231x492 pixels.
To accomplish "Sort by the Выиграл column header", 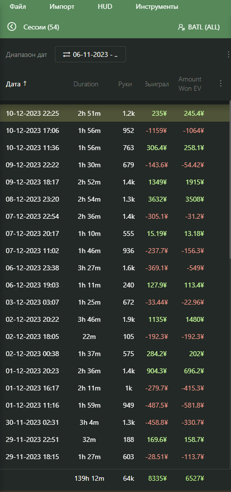I will 156,84.
